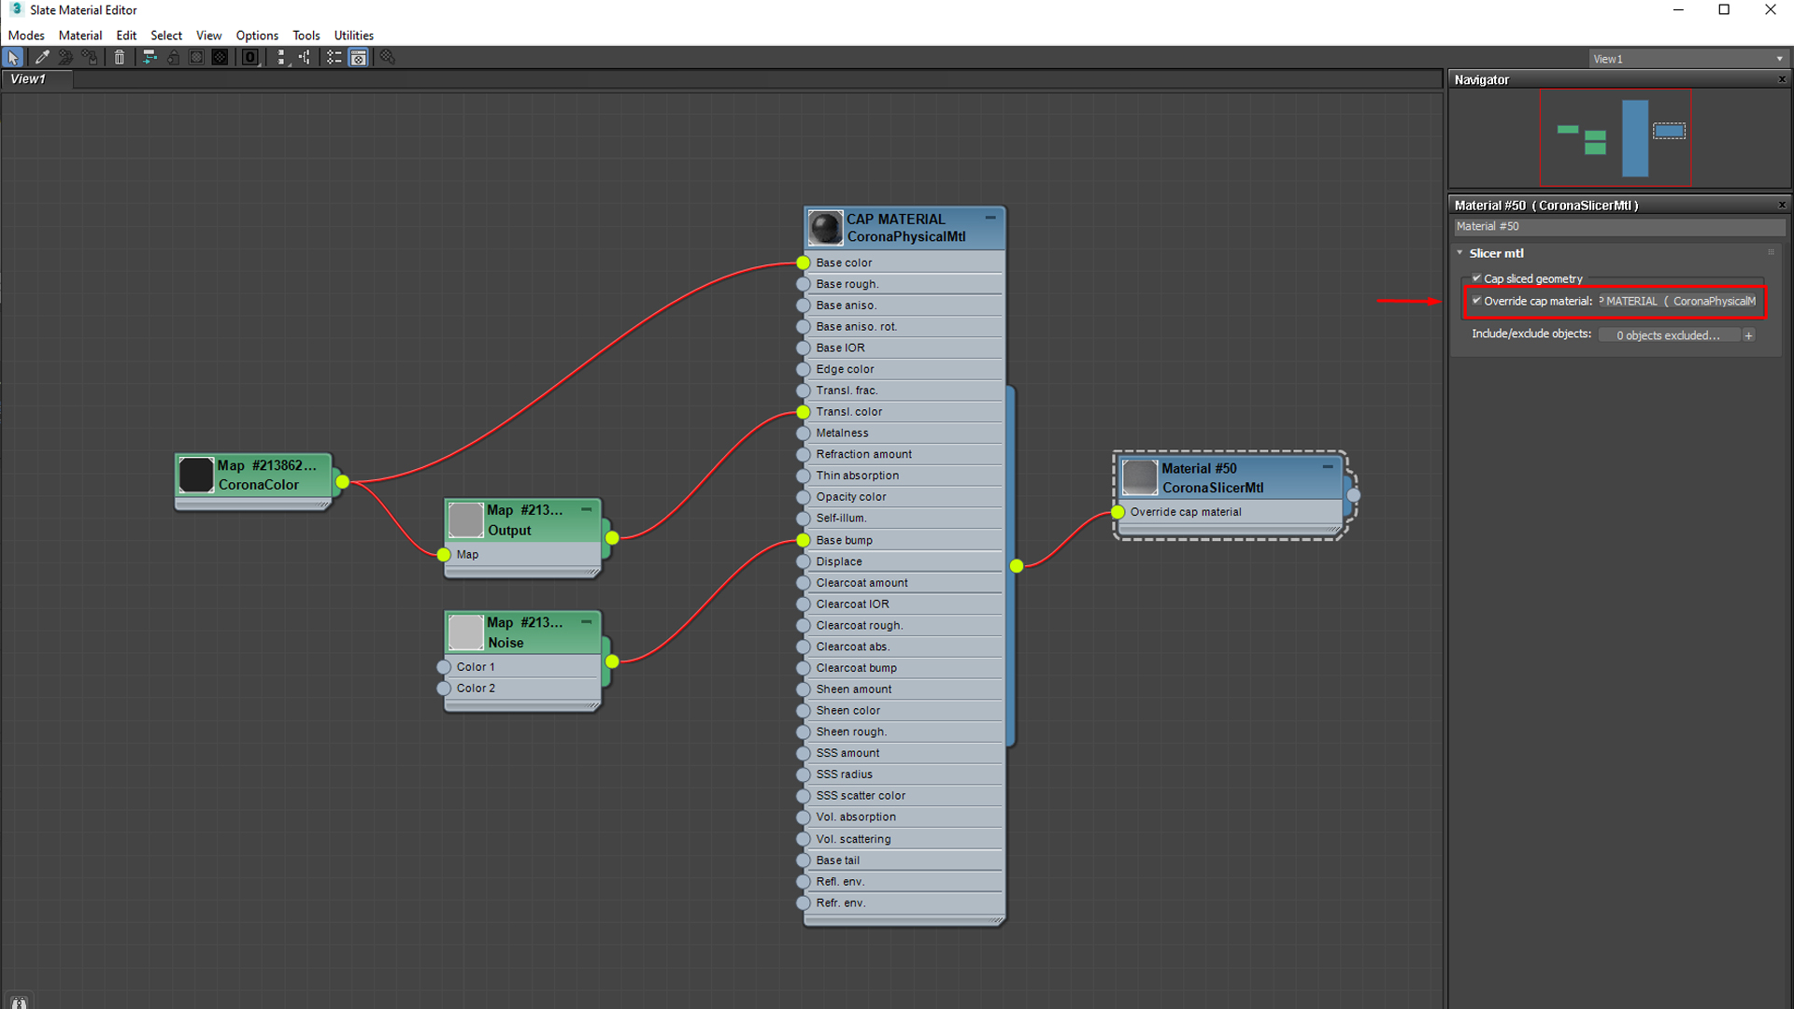Open the Tools menu

(x=306, y=36)
